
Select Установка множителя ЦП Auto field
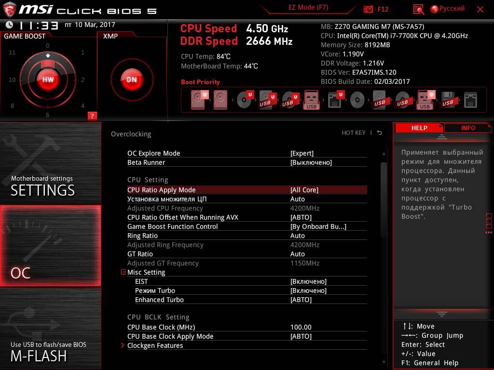pos(247,199)
